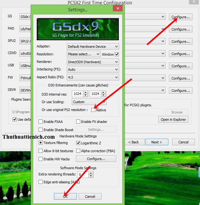Open the Adapter dropdown
This screenshot has height=205, width=200.
(93, 47)
